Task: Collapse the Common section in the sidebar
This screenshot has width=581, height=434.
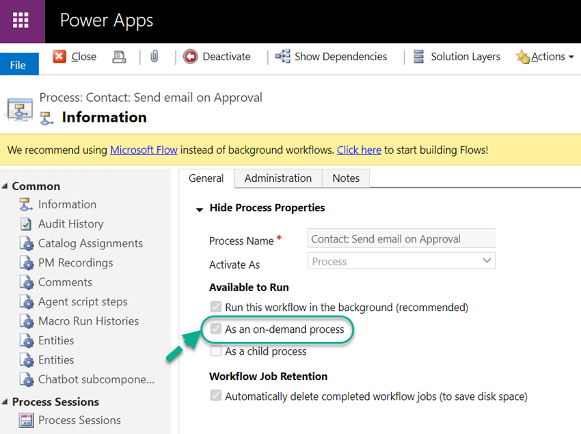Action: click(7, 186)
